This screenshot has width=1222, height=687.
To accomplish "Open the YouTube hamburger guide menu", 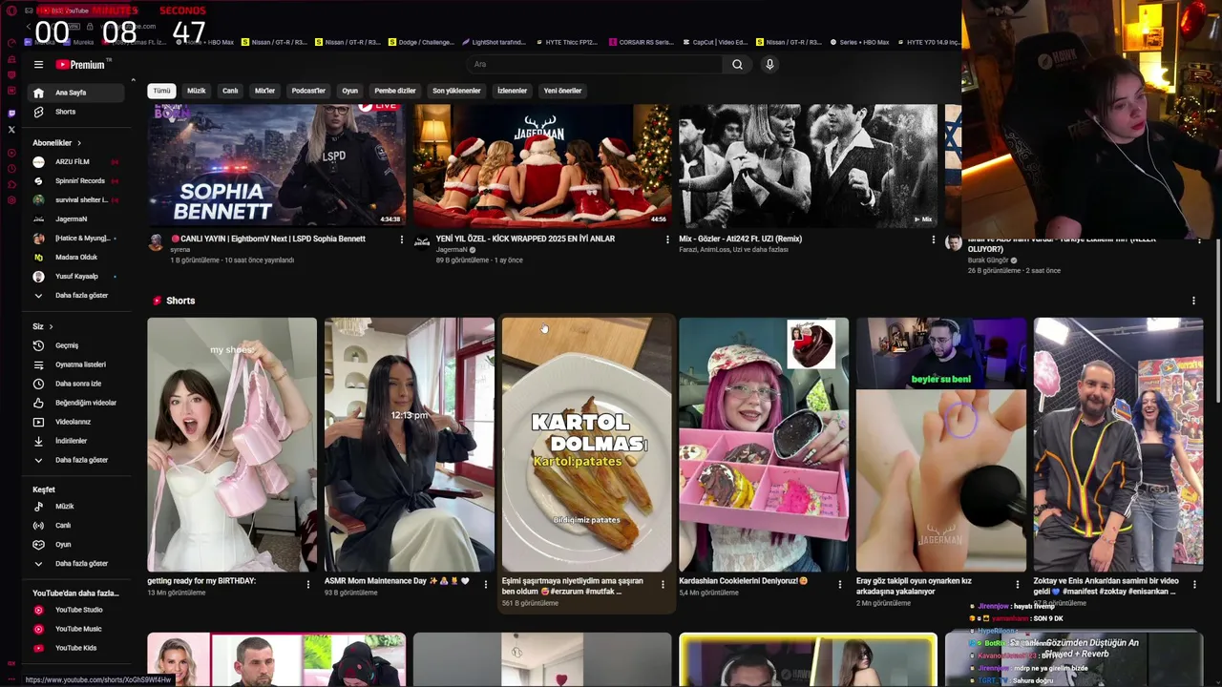I will (38, 65).
